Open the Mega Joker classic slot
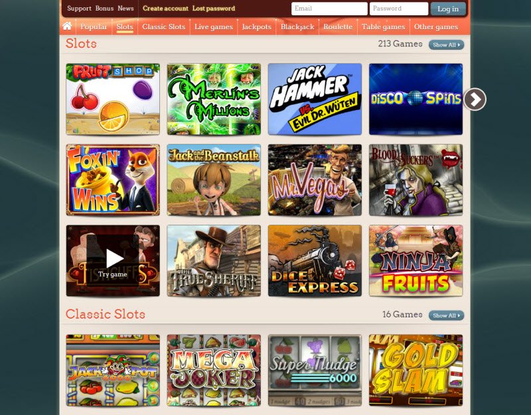This screenshot has height=415, width=531. 214,371
